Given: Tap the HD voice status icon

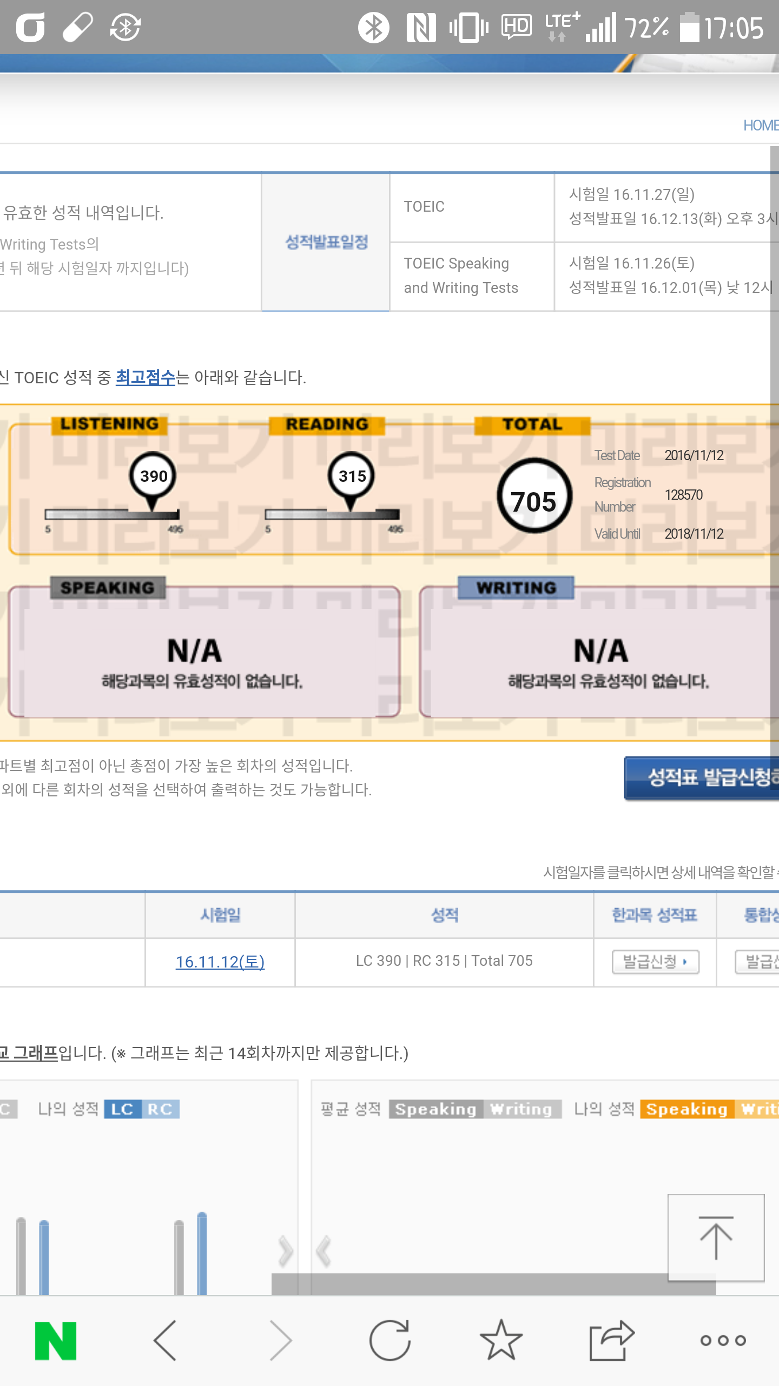Looking at the screenshot, I should click(x=517, y=27).
